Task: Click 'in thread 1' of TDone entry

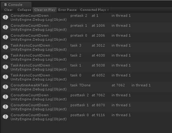Action: (141, 85)
